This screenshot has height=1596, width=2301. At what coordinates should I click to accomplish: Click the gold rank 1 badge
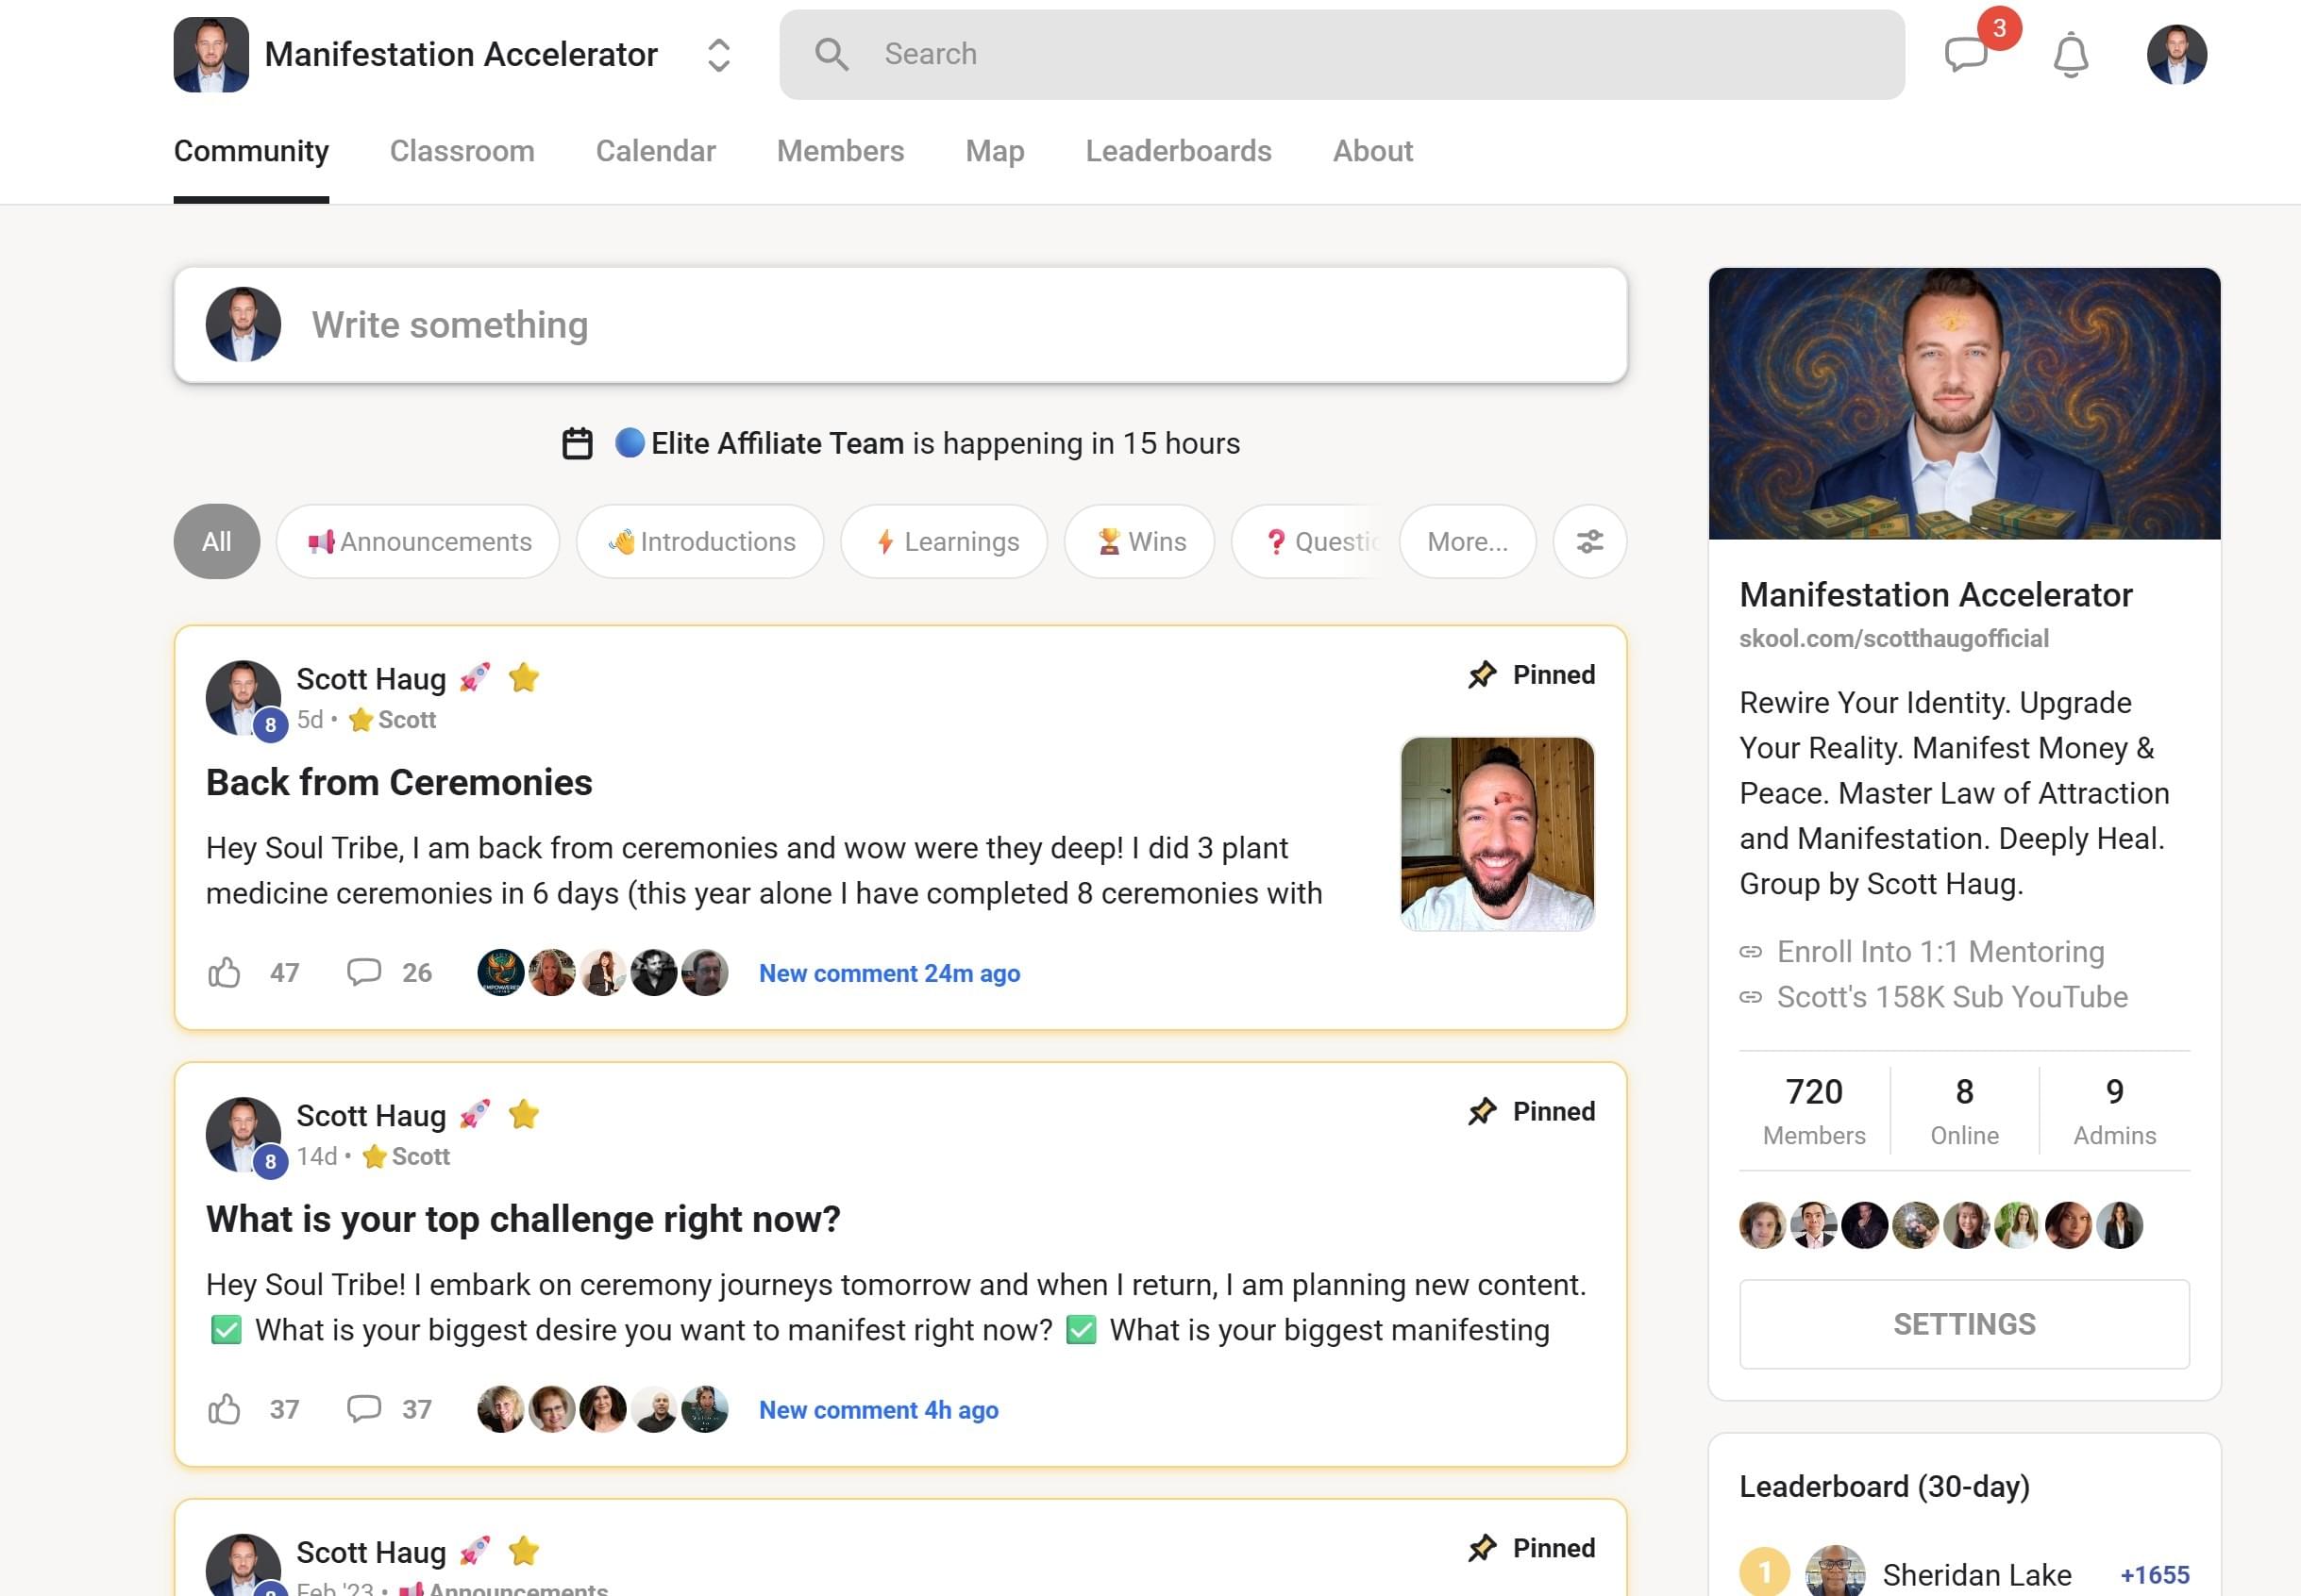[1765, 1573]
